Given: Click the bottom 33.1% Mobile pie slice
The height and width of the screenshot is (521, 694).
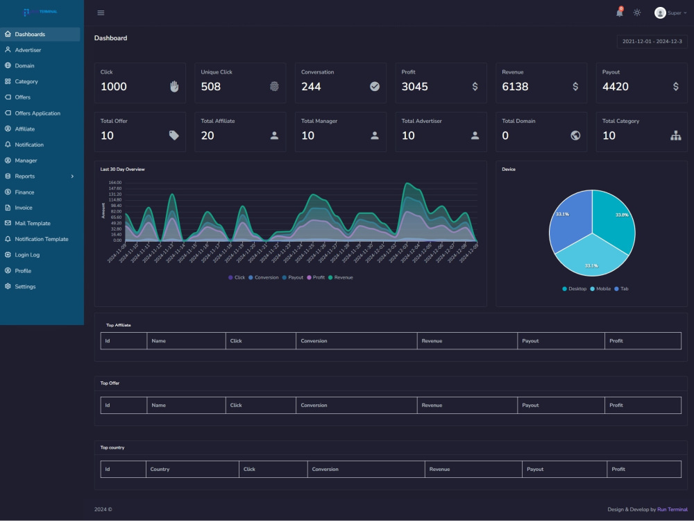Looking at the screenshot, I should coord(592,257).
